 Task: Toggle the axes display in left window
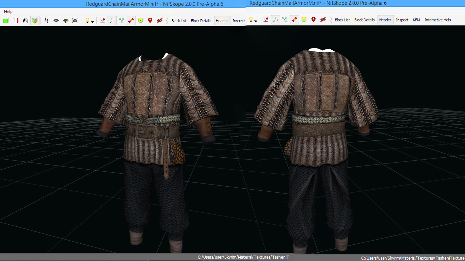click(112, 20)
